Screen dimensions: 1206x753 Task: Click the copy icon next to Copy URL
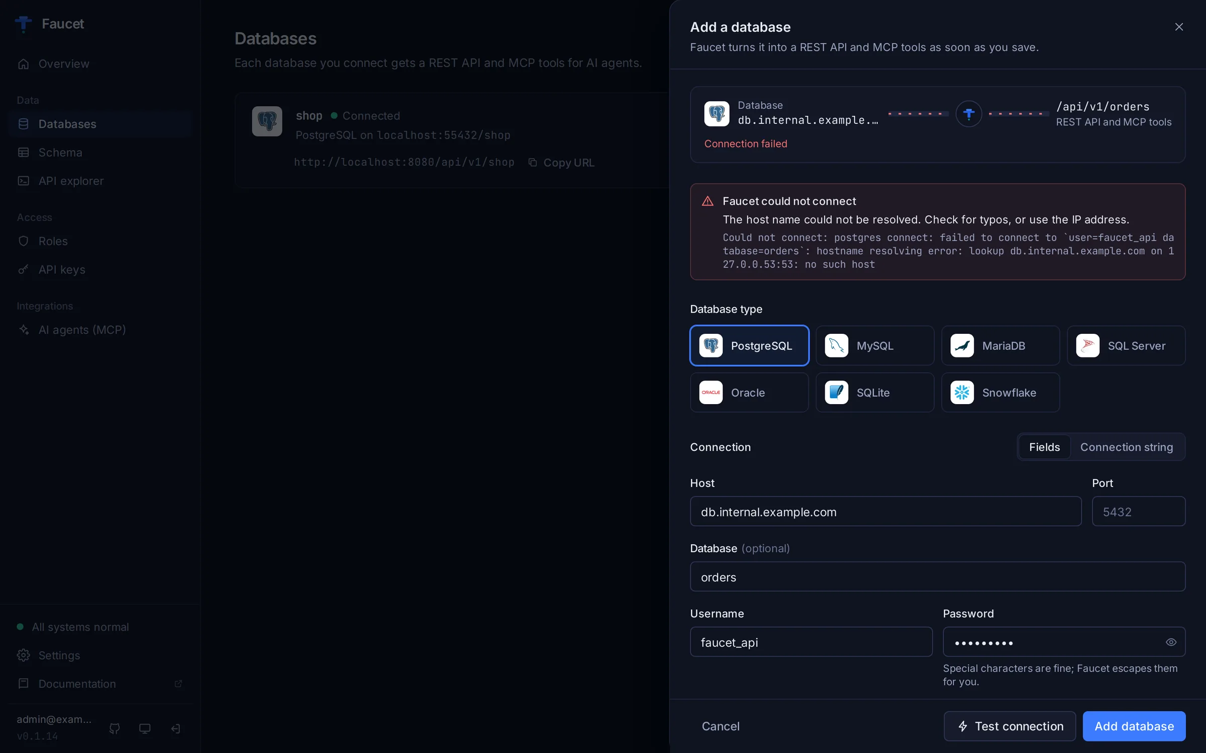(533, 162)
